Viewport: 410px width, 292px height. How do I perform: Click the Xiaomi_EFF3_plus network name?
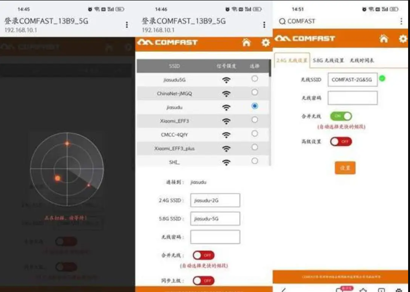click(174, 149)
